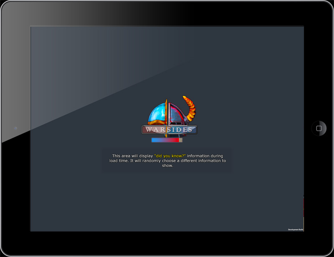Click the WARSIDES title banner
This screenshot has width=334, height=257.
(x=170, y=129)
